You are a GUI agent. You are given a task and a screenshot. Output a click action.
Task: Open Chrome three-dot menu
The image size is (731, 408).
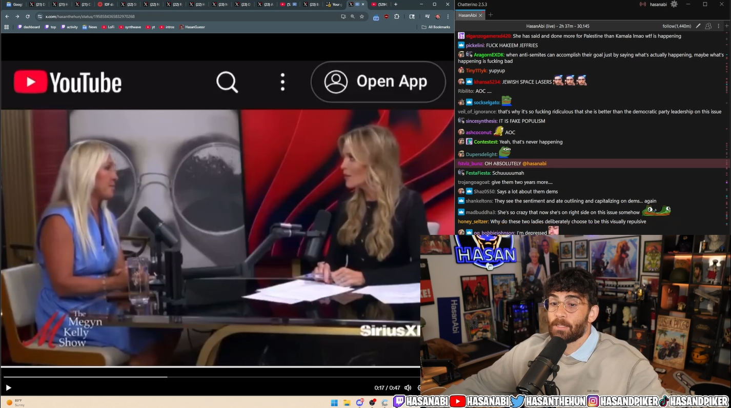point(448,16)
